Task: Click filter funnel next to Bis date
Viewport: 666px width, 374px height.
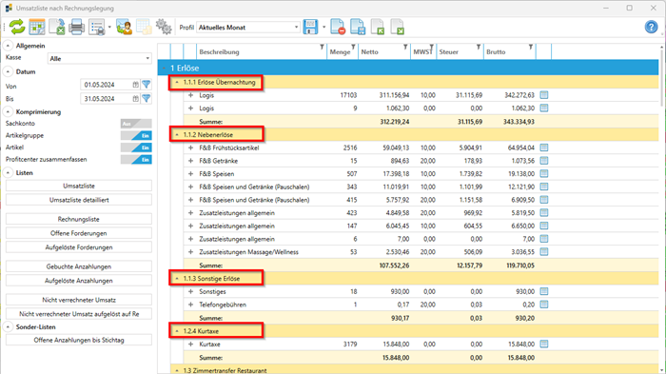Action: point(147,99)
